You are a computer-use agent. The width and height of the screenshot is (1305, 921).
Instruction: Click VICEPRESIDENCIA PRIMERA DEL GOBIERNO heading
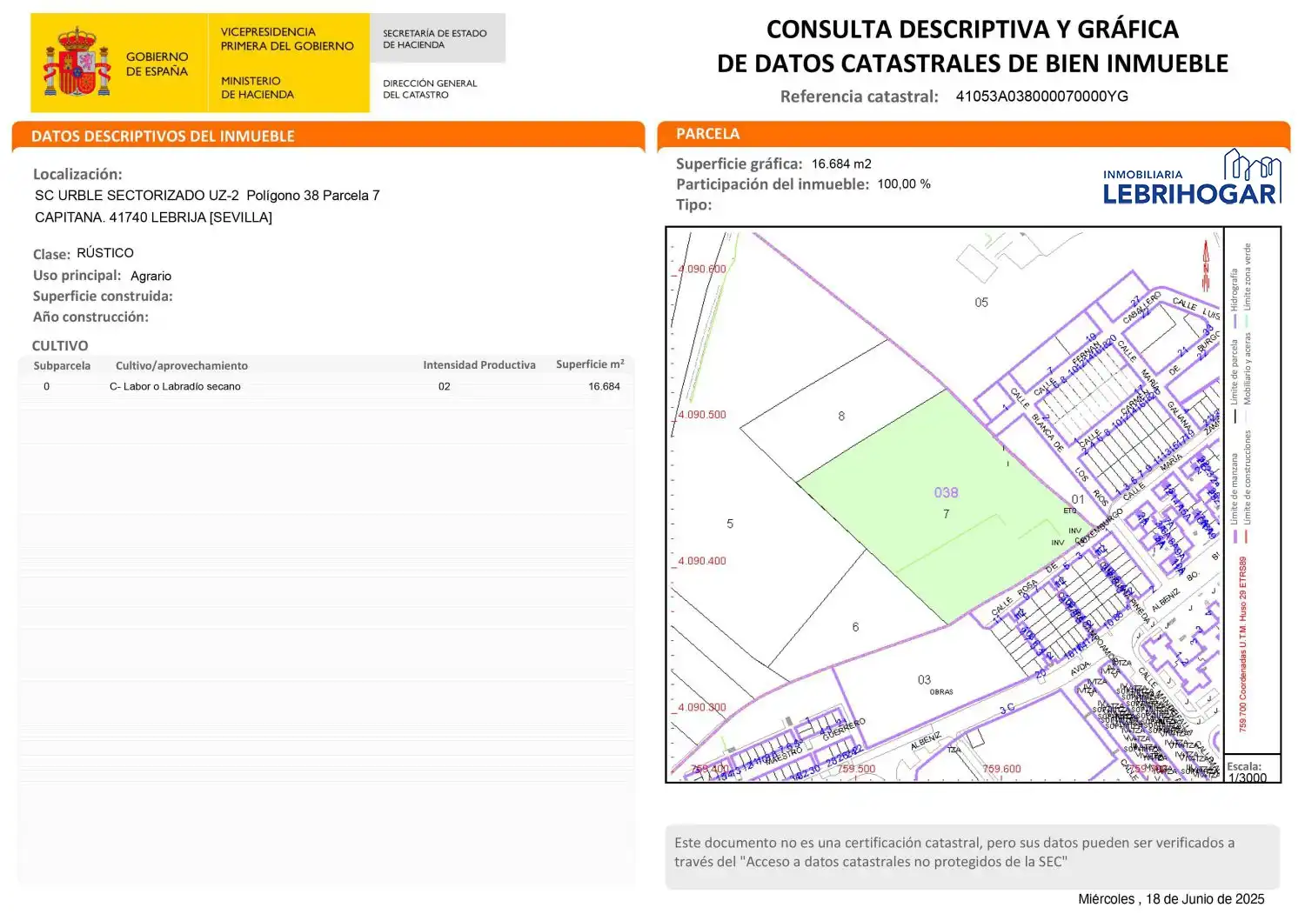click(x=287, y=39)
